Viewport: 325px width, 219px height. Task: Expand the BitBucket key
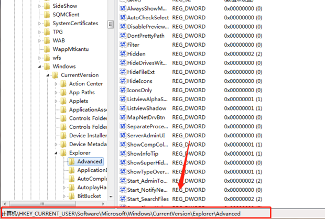point(64,196)
